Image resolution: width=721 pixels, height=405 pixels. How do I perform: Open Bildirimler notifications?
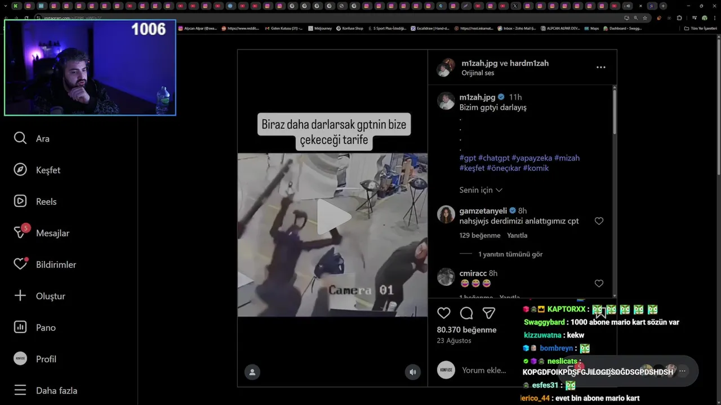(x=45, y=264)
